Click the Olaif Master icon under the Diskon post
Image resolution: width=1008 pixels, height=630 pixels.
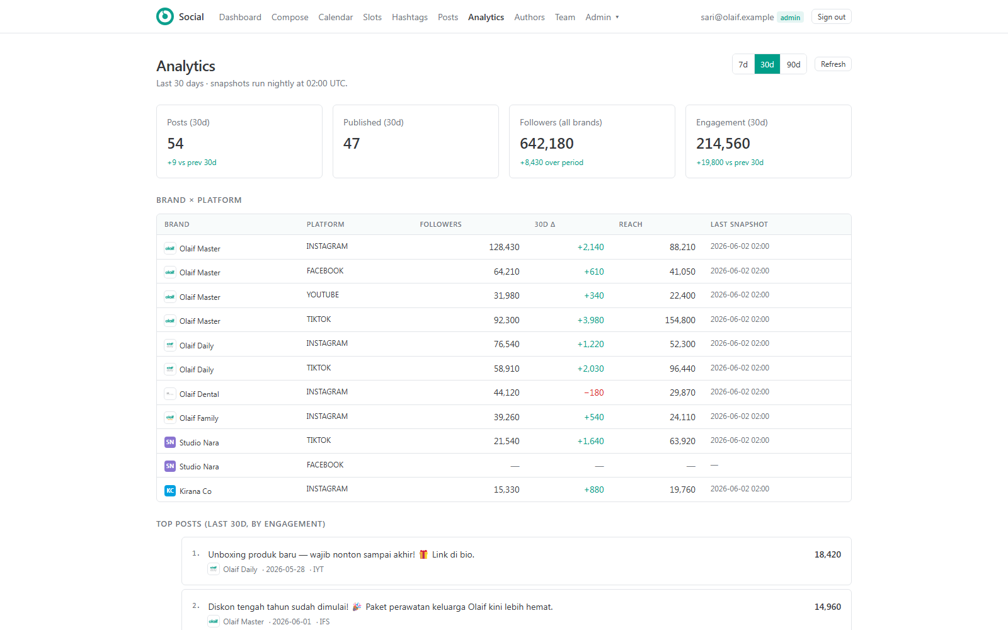tap(214, 621)
